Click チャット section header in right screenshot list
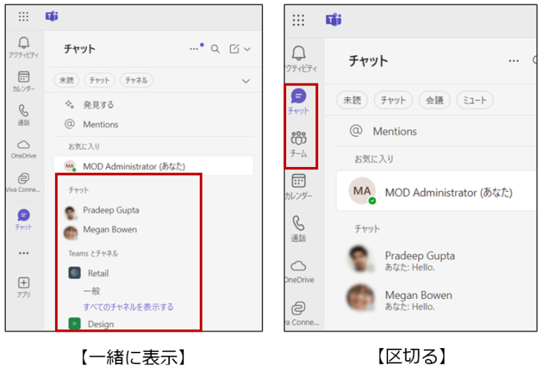Screen dimensions: 548x366 click(367, 229)
